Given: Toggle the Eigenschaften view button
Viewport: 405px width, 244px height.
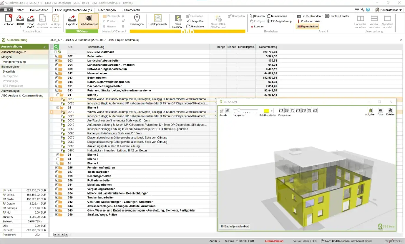Looking at the screenshot, I should point(307,27).
